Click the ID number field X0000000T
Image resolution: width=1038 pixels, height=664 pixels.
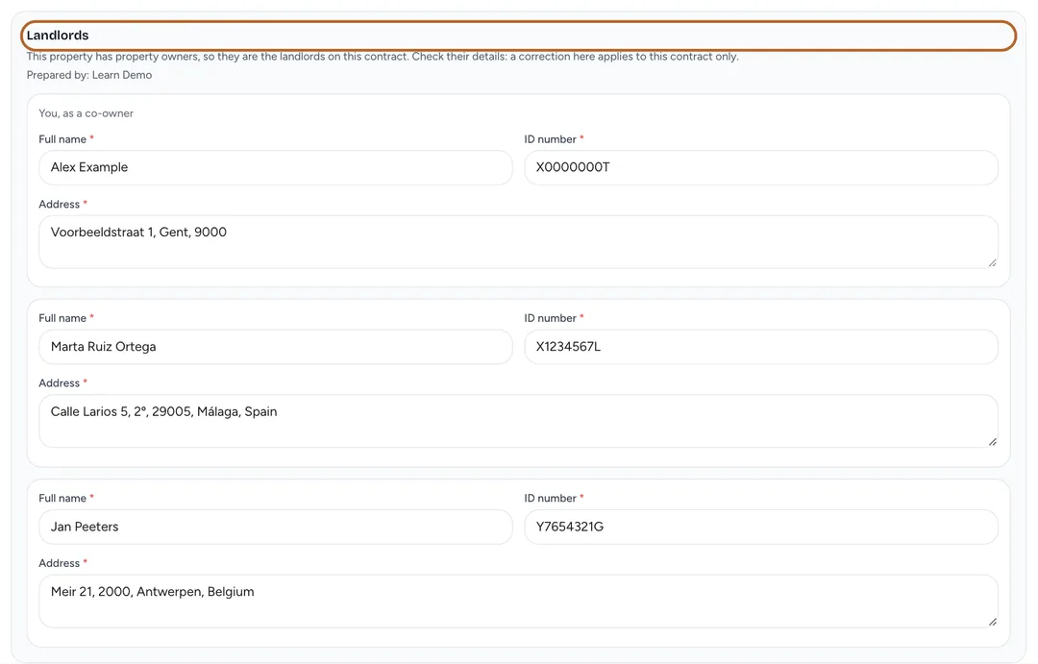760,167
